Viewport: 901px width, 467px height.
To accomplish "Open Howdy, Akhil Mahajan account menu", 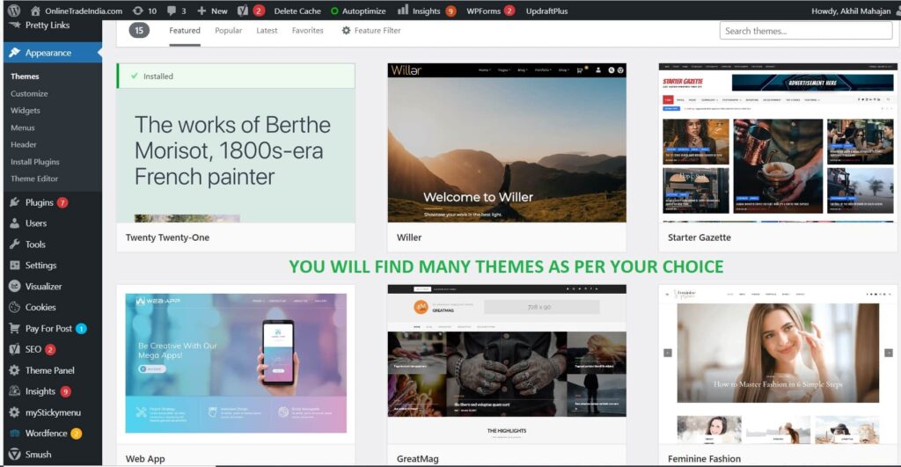I will tap(851, 11).
